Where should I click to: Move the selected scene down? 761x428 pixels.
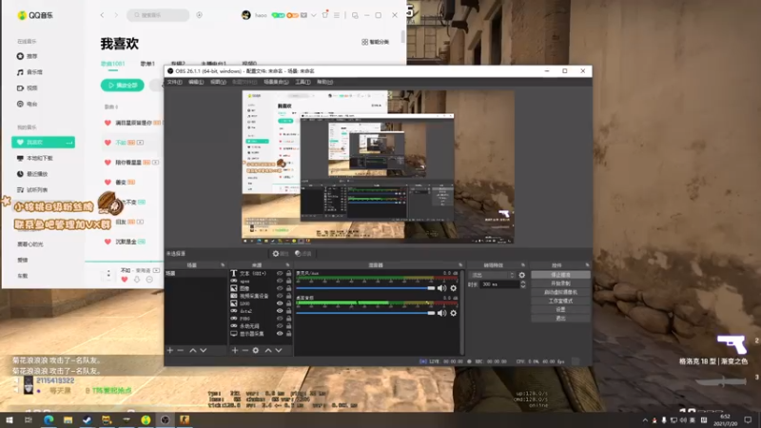pos(204,350)
